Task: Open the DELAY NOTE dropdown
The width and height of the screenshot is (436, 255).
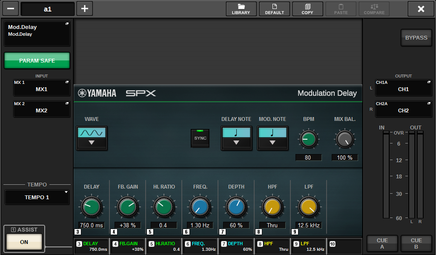Action: (x=236, y=138)
